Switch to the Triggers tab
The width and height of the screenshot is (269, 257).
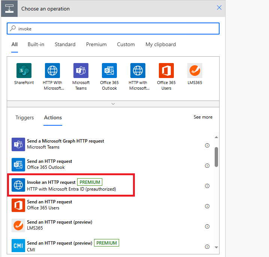click(x=25, y=118)
